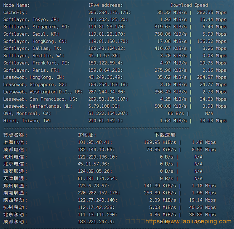Select the '湖南联通:' row label
Screen dimensions: 234x229
[x=15, y=193]
